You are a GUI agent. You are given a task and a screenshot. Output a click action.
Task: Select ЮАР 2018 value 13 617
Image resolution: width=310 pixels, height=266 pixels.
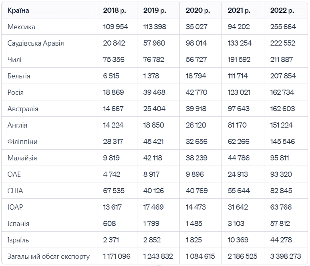[x=112, y=207]
